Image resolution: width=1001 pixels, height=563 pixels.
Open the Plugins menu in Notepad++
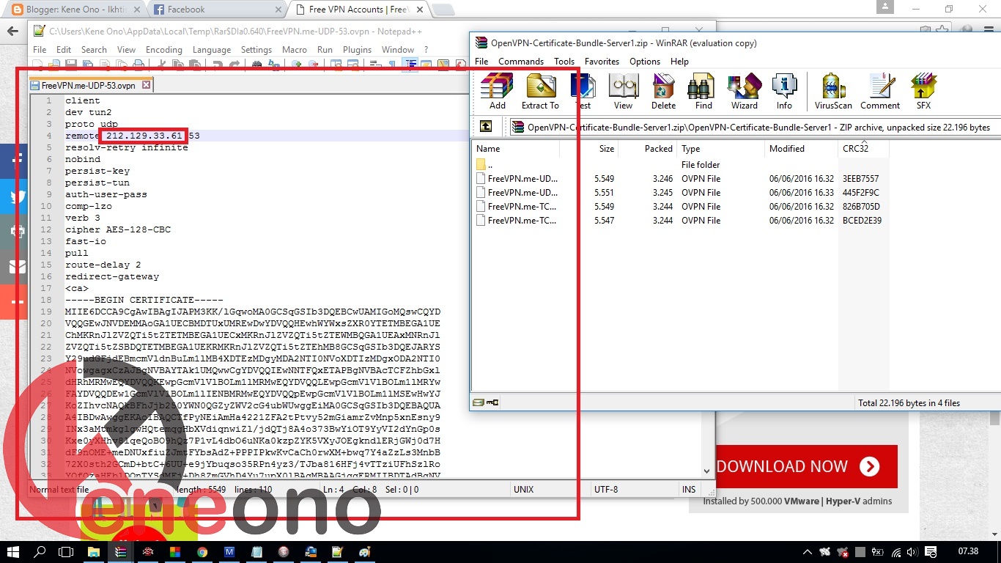point(357,50)
